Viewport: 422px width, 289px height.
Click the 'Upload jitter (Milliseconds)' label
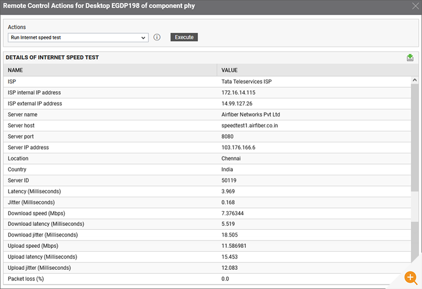39,268
